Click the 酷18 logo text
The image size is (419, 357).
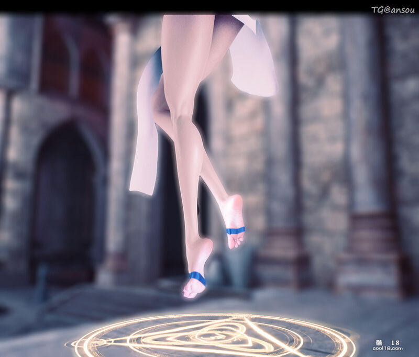(388, 342)
